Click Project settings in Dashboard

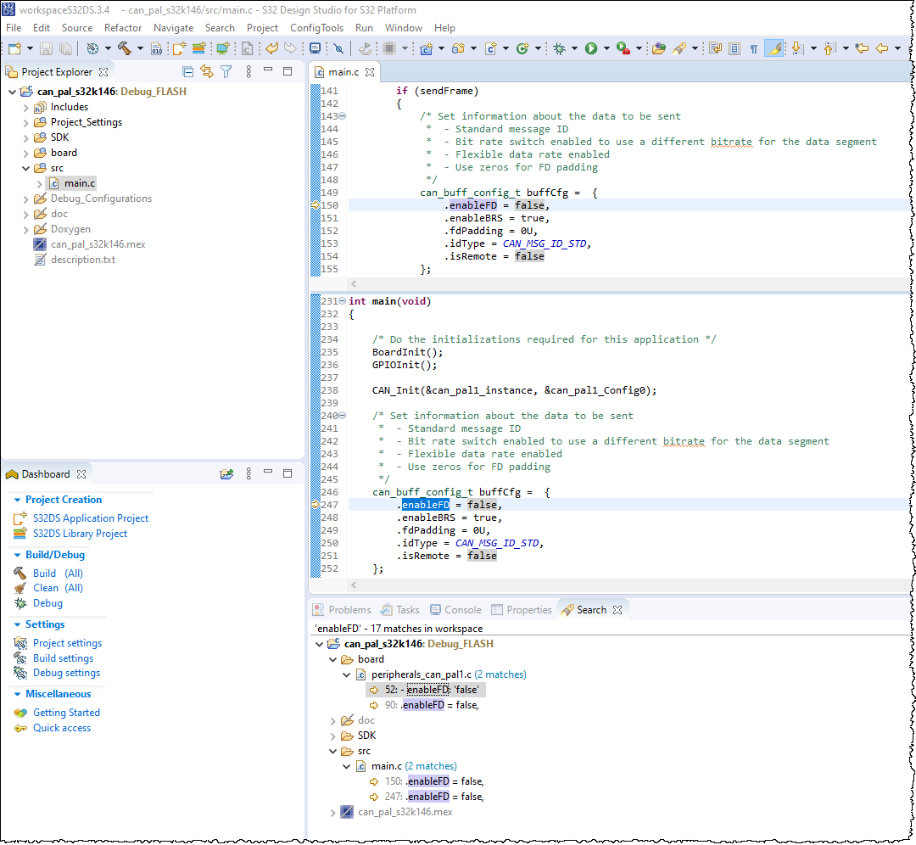(x=67, y=643)
